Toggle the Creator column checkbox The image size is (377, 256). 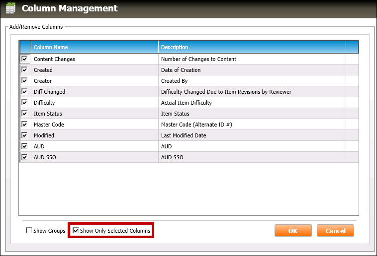pyautogui.click(x=24, y=81)
